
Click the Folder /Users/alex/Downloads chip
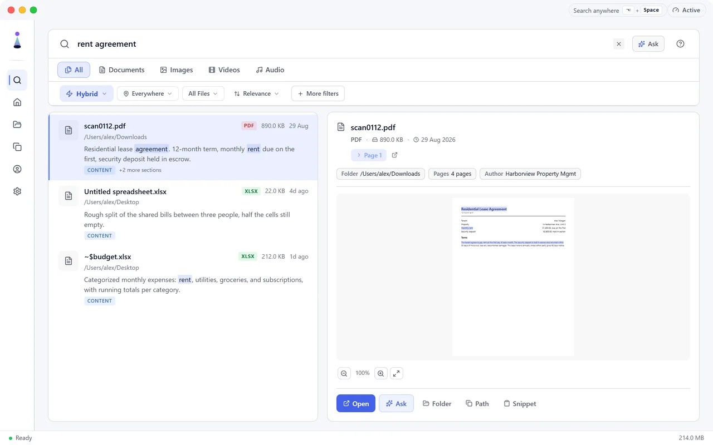381,174
